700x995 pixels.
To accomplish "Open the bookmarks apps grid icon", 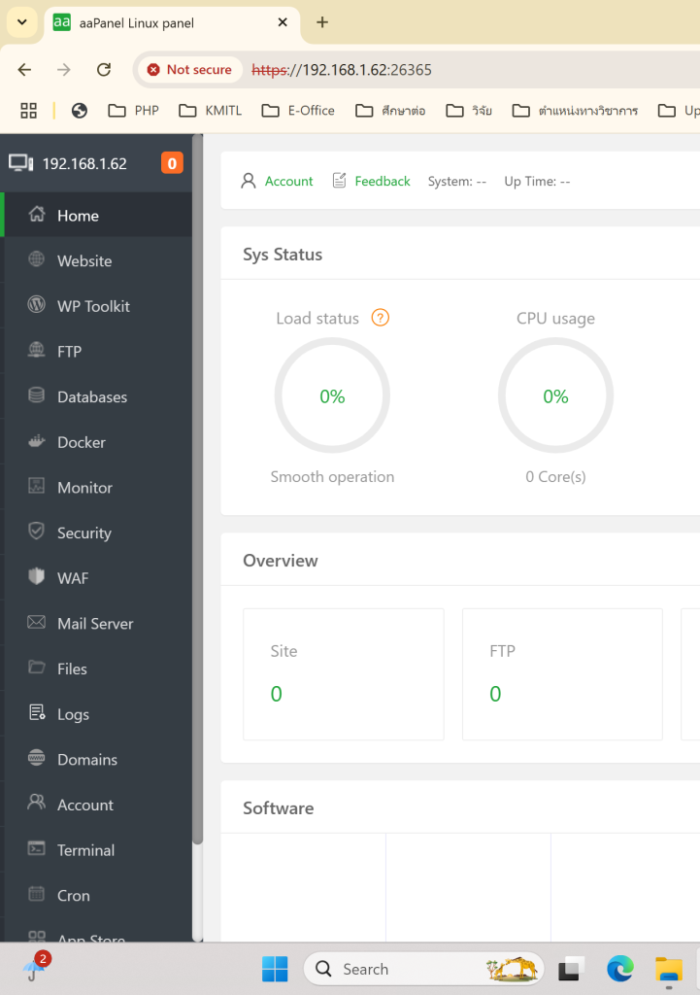I will click(28, 111).
